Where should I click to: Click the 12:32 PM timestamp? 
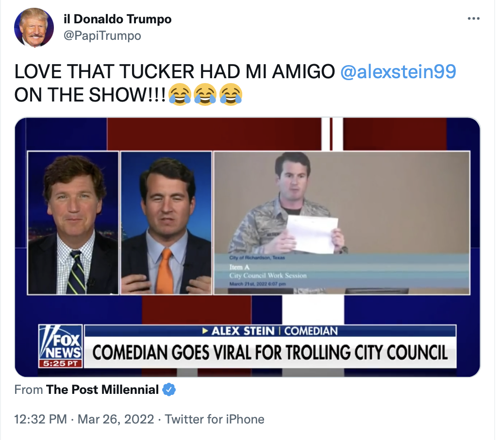(x=40, y=419)
